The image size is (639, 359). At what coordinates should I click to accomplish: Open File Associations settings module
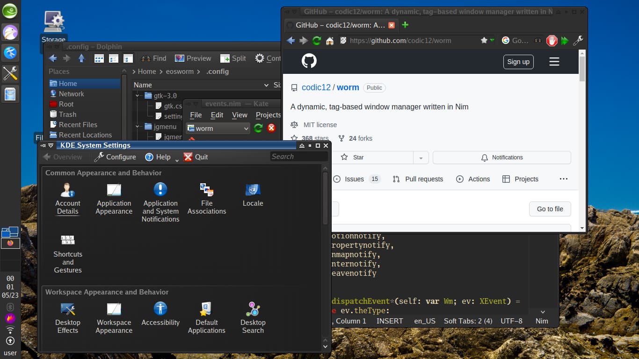pyautogui.click(x=207, y=199)
